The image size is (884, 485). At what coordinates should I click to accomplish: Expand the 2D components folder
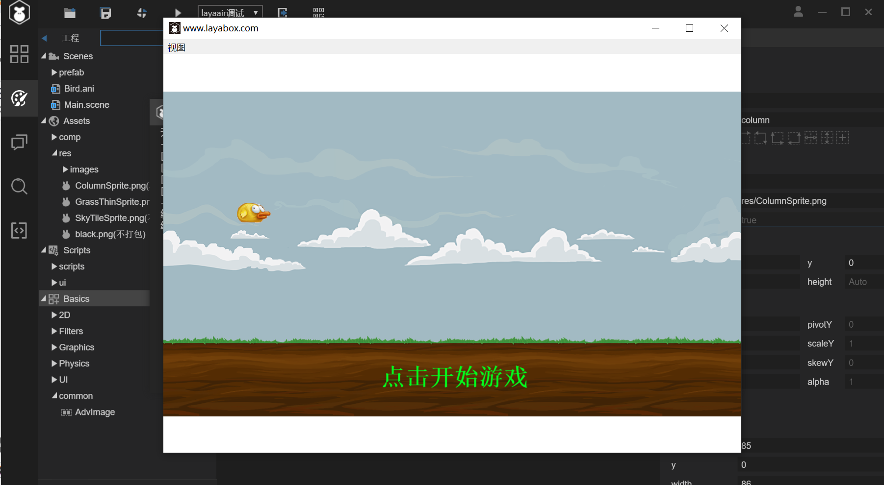tap(54, 315)
